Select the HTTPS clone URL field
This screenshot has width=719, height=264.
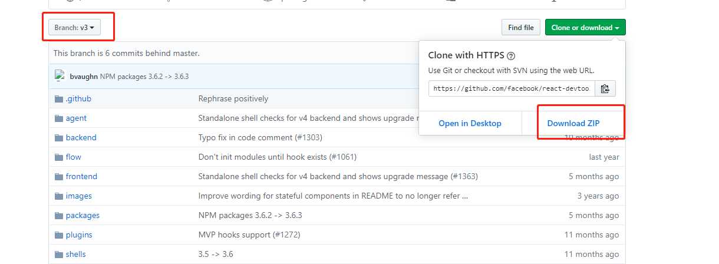(512, 89)
